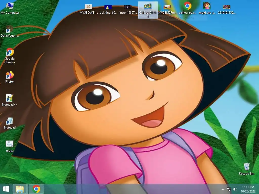Select the Firefox desktop shortcut
The height and width of the screenshot is (194, 259).
(x=10, y=77)
